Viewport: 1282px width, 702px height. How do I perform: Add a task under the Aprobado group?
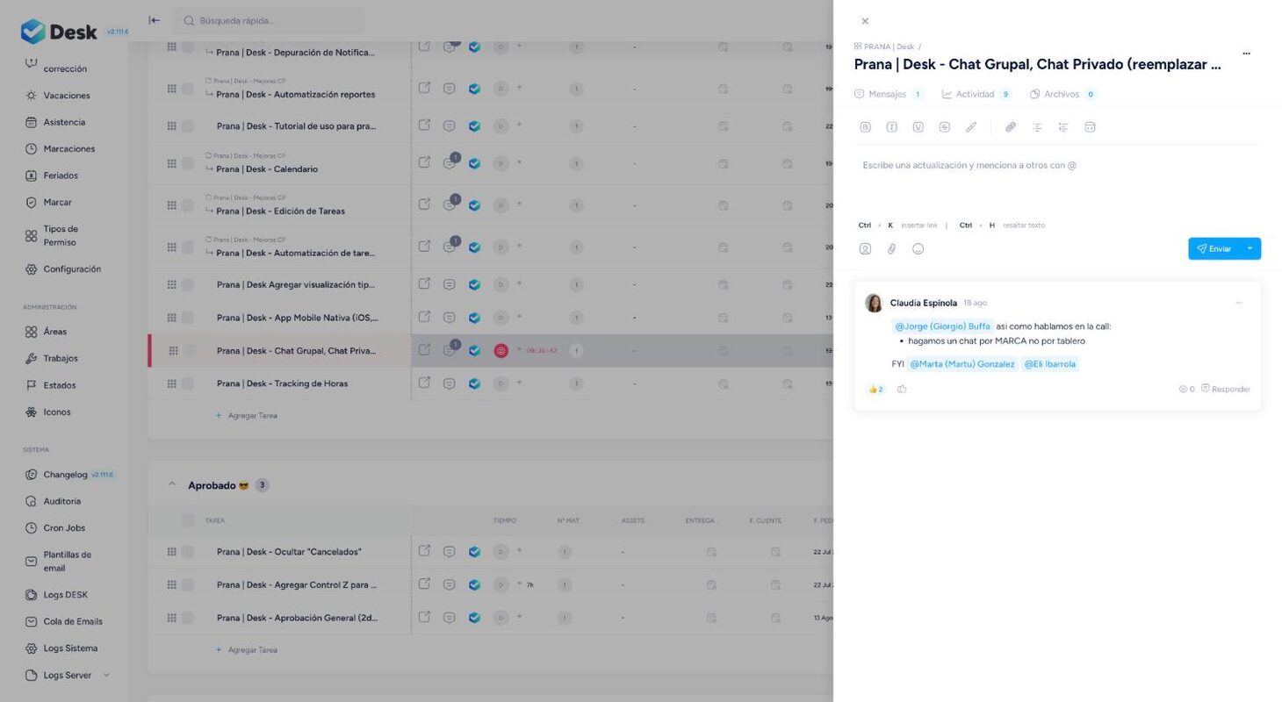[247, 650]
